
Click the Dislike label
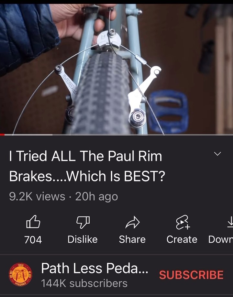83,239
